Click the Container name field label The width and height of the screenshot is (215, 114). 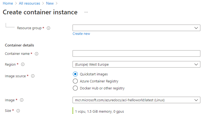pos(17,54)
